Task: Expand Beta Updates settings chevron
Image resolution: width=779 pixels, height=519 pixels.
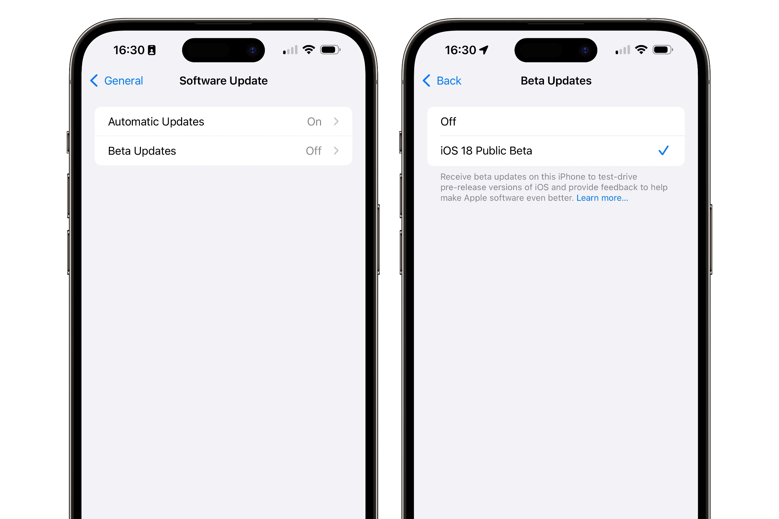Action: coord(339,151)
